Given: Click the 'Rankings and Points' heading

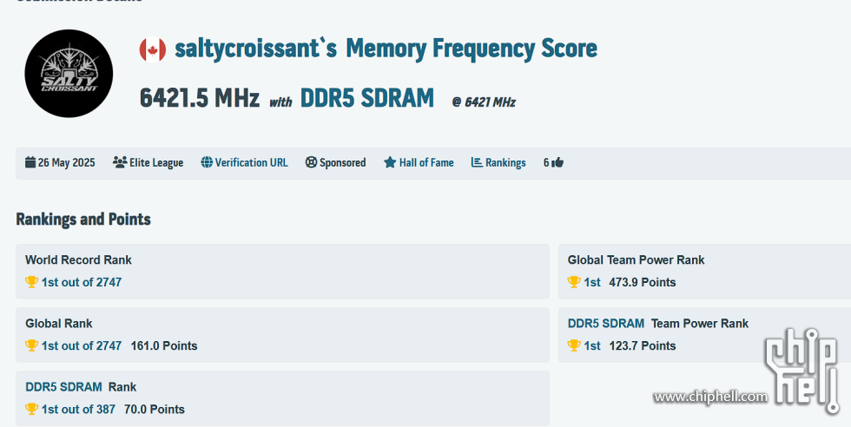Looking at the screenshot, I should tap(83, 220).
